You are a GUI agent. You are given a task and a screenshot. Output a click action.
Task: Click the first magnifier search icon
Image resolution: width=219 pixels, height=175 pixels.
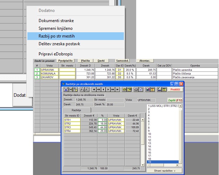[82, 89]
